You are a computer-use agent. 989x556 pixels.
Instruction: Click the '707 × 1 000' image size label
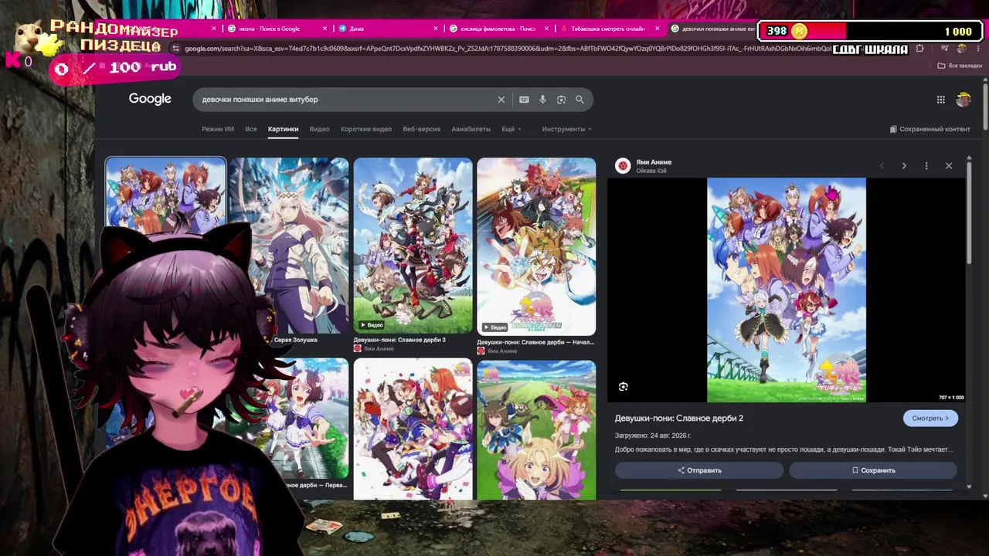point(951,397)
